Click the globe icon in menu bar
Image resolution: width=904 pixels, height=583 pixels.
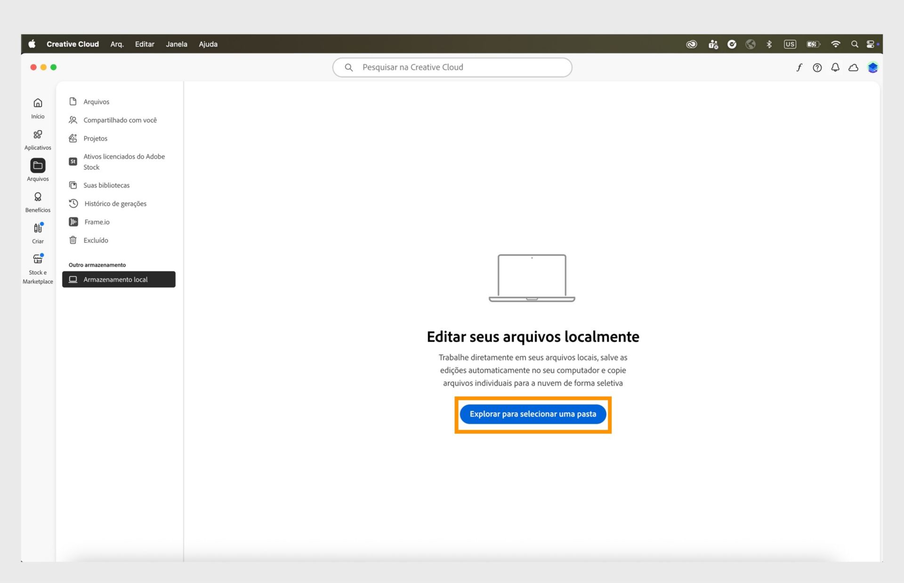pyautogui.click(x=751, y=44)
